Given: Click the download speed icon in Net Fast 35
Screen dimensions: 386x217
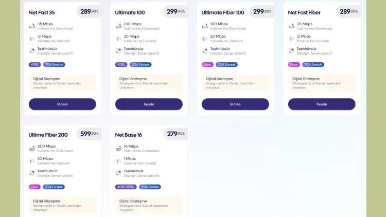Looking at the screenshot, I should [32, 25].
